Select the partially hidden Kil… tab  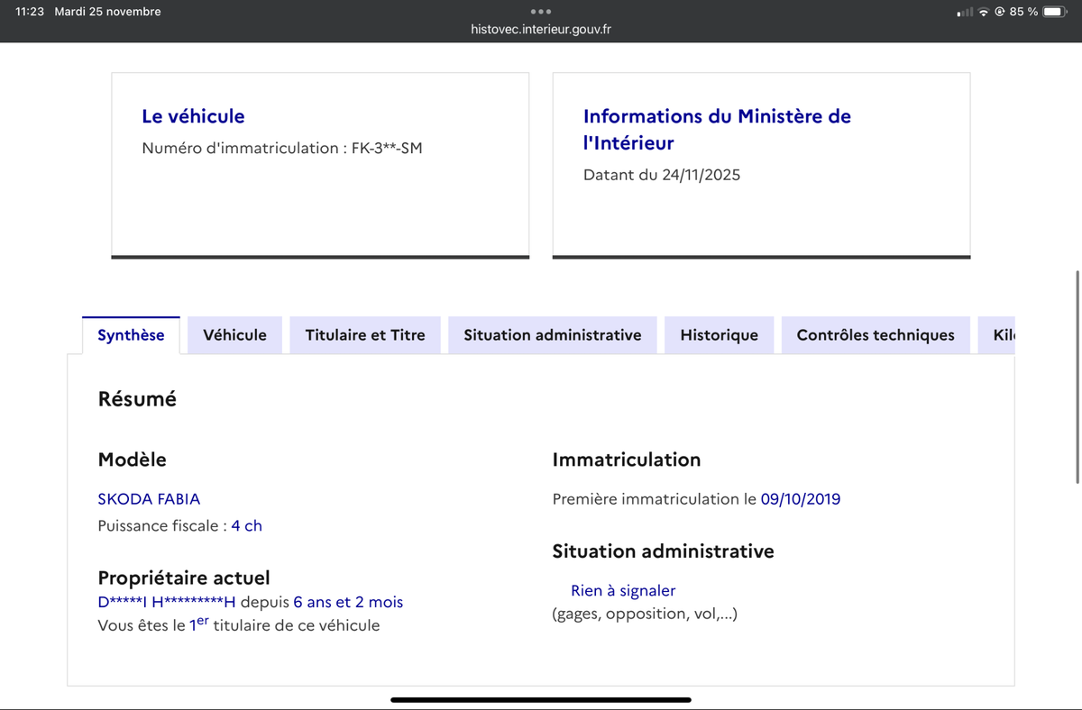coord(1003,335)
